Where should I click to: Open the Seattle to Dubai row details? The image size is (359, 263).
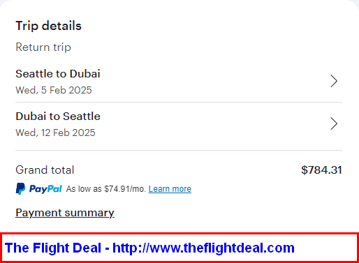click(179, 81)
